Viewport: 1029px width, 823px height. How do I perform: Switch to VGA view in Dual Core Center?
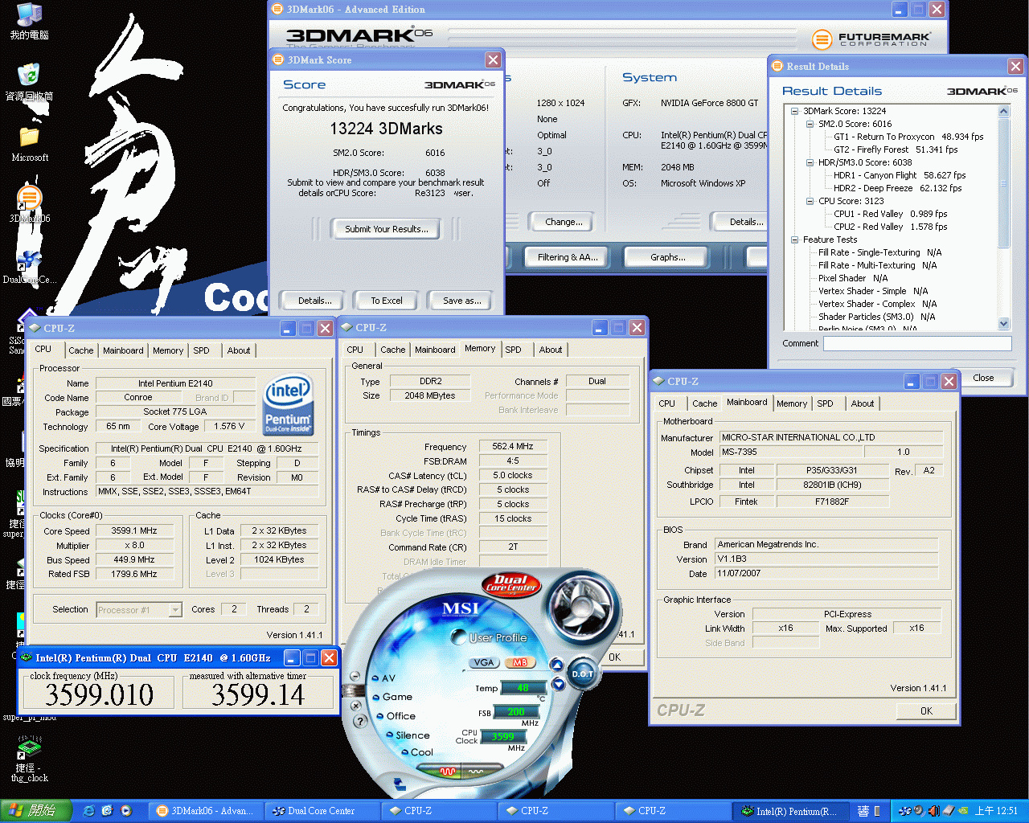[484, 662]
